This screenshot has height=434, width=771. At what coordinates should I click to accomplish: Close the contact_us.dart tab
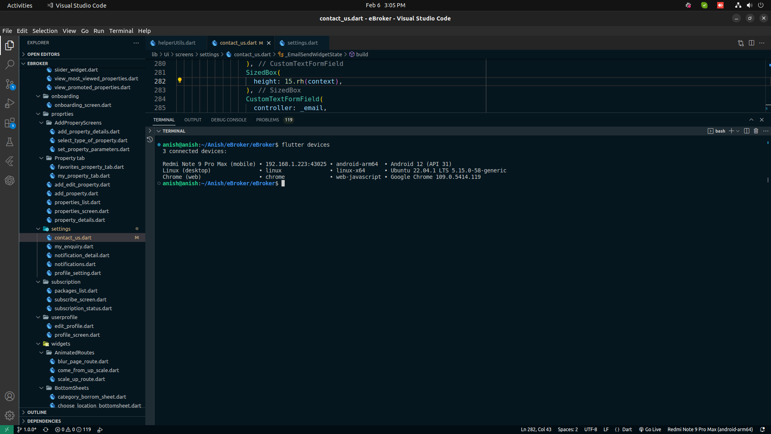coord(269,43)
